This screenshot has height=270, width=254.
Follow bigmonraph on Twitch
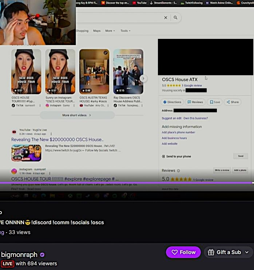(x=183, y=252)
